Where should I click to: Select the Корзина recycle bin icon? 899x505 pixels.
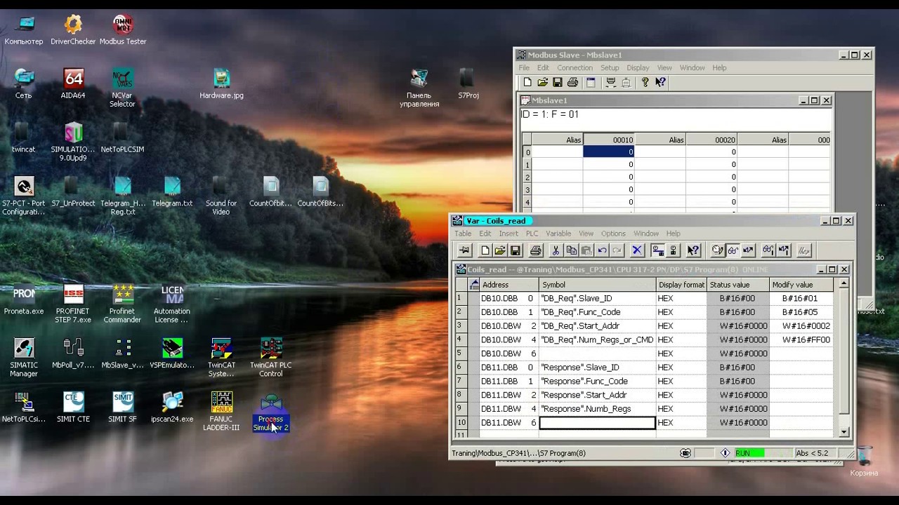tap(864, 461)
